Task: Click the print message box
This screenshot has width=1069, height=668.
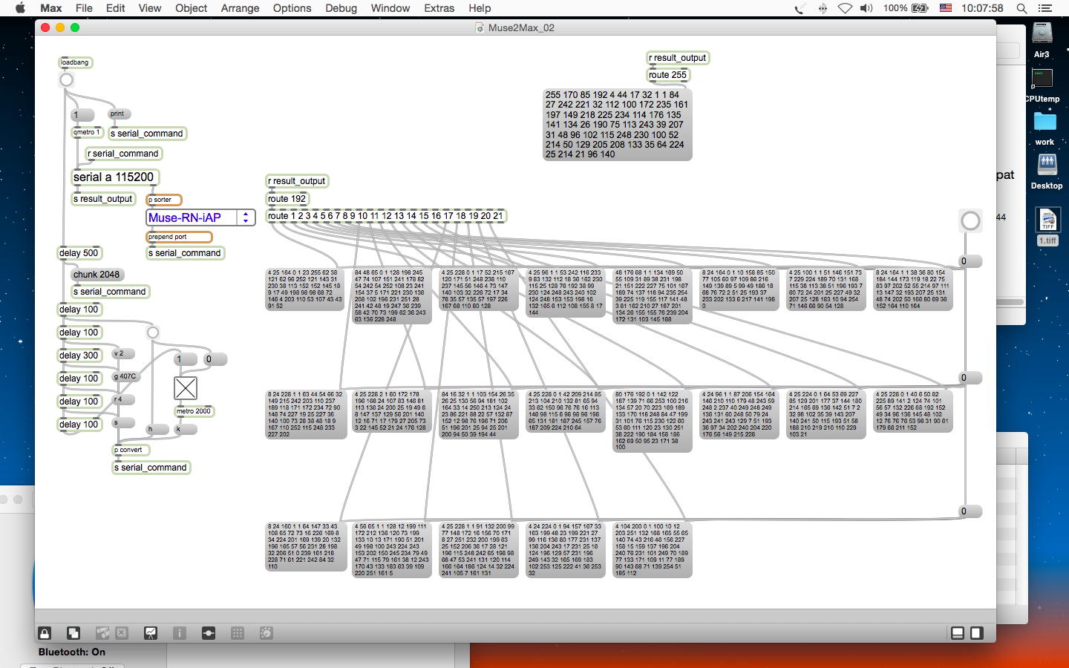Action: click(119, 114)
